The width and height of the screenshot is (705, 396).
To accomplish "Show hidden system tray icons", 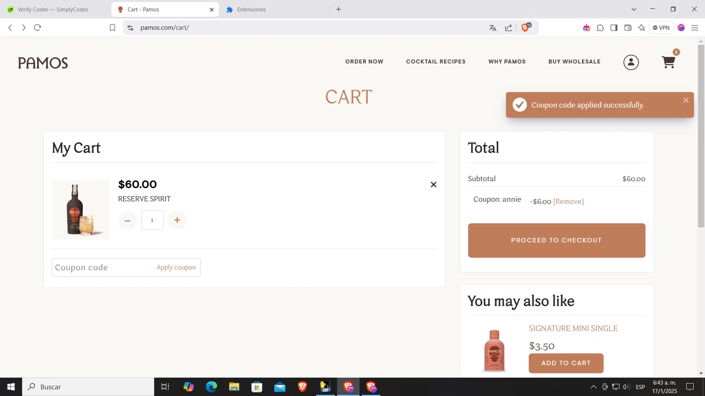I will tap(594, 387).
